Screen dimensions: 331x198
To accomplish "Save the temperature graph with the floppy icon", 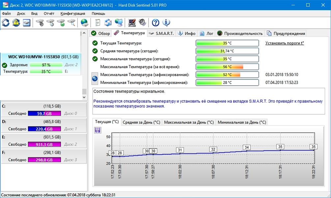I will point(97,130).
